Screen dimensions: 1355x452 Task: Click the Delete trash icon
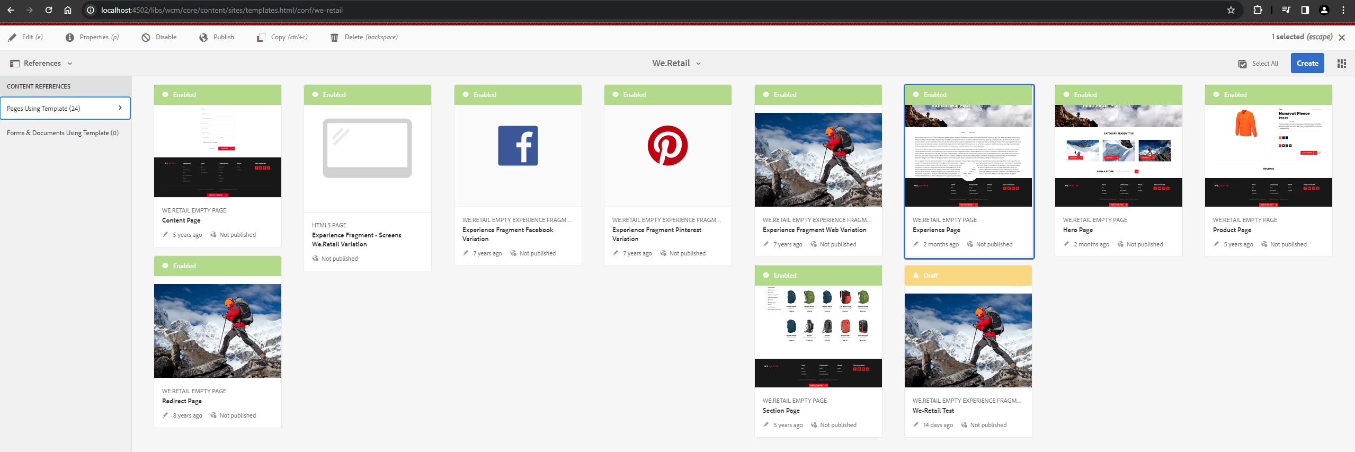(x=334, y=38)
